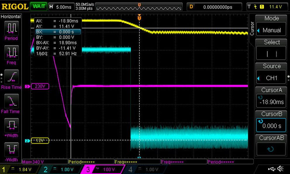
Task: Click the 1/|dX| = 52.91 Hz row
Action: pos(58,54)
